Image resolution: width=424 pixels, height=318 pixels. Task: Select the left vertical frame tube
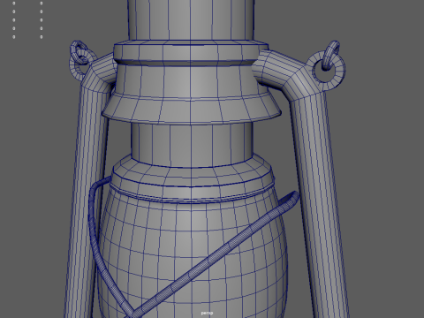pyautogui.click(x=87, y=201)
